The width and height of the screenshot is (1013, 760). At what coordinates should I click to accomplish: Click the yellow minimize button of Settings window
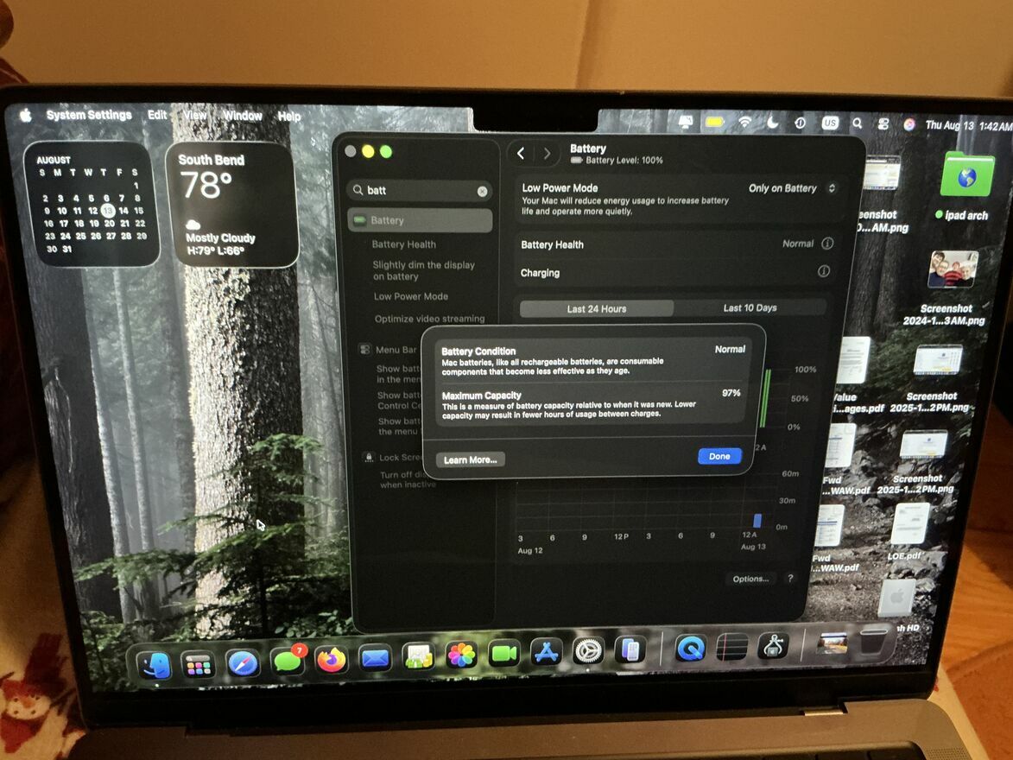(x=368, y=151)
